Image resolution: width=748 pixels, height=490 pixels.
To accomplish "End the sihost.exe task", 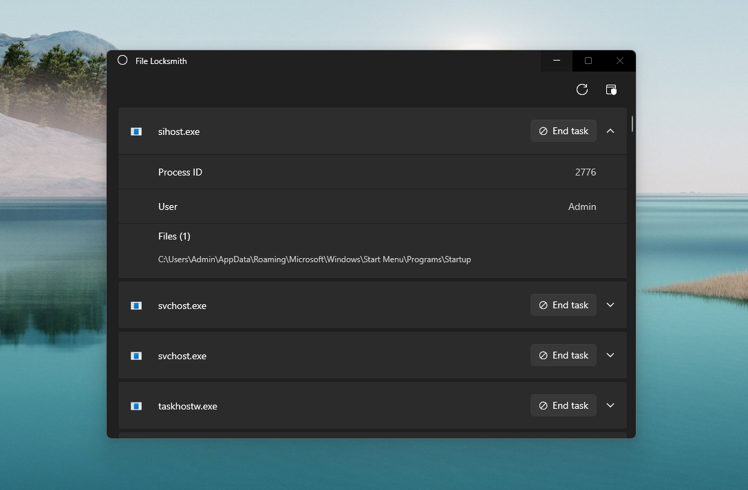I will pos(563,131).
